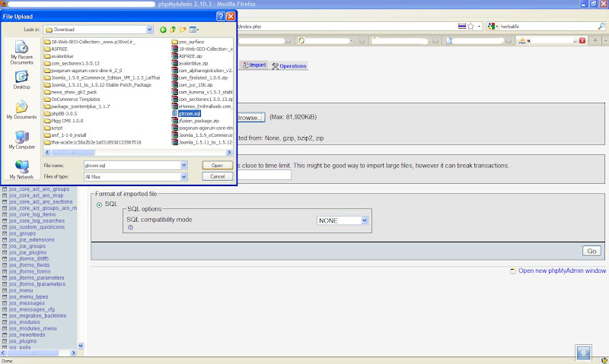Click the Firefox search box with herbalife

click(x=547, y=27)
